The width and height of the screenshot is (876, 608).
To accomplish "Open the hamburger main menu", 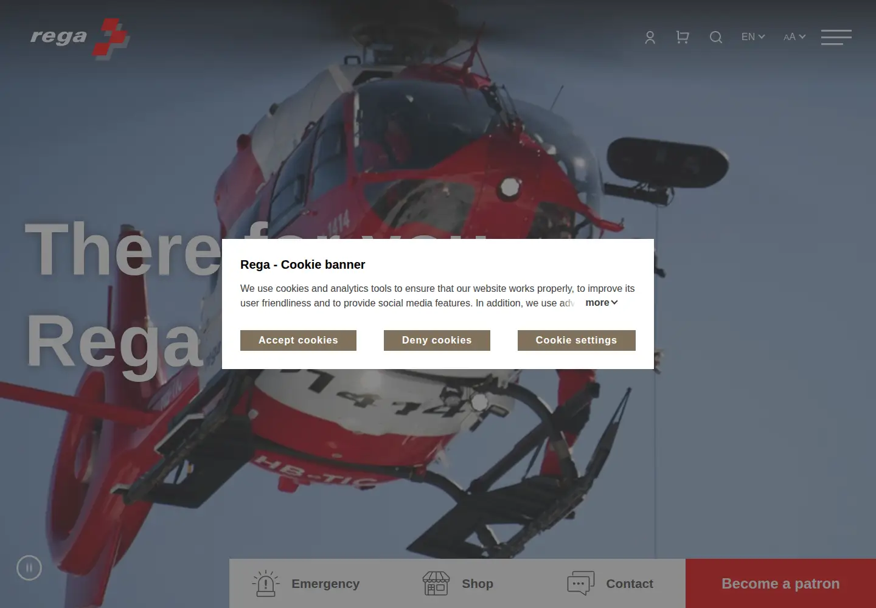I will point(836,37).
